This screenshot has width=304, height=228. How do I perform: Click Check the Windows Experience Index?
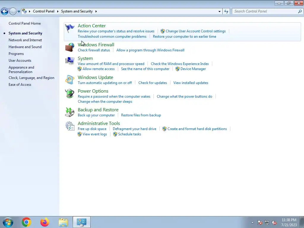[x=180, y=64]
